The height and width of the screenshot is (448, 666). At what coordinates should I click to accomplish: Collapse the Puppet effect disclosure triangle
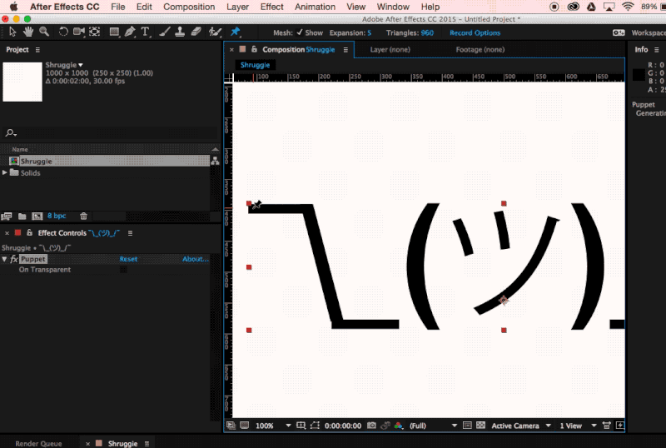[5, 259]
